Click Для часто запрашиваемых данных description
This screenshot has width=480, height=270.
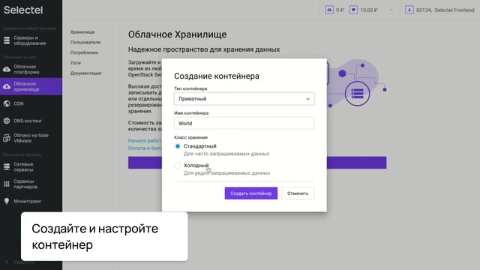pos(226,154)
